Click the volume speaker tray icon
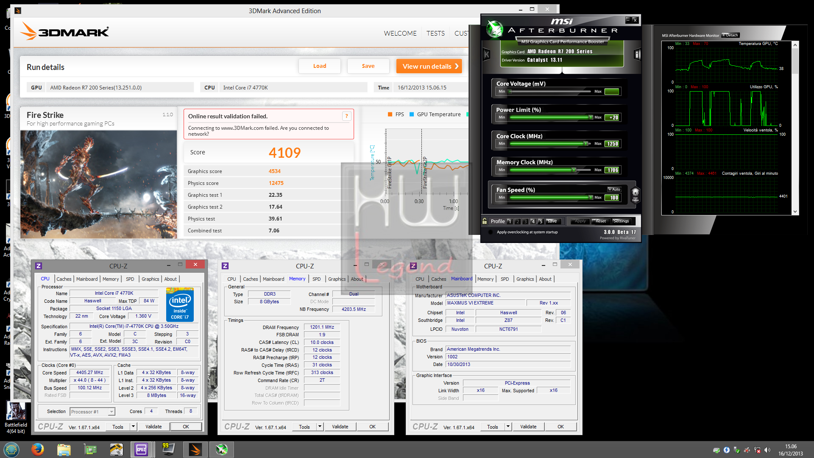 [767, 450]
